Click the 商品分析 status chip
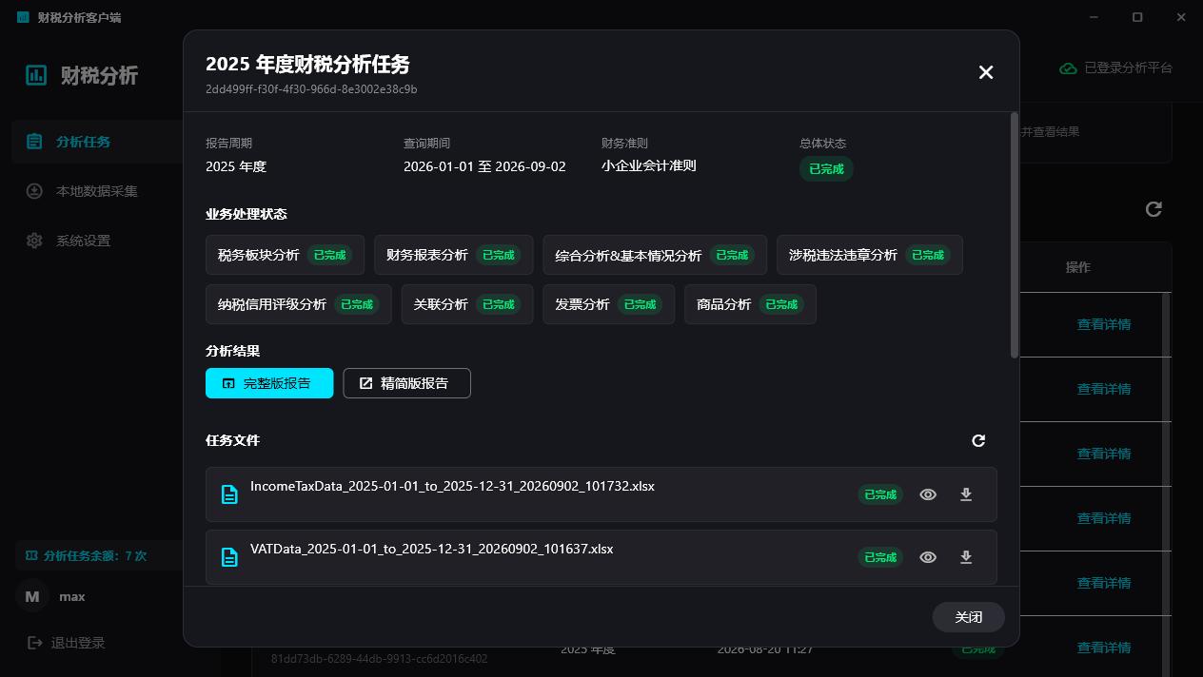This screenshot has width=1203, height=677. point(750,304)
